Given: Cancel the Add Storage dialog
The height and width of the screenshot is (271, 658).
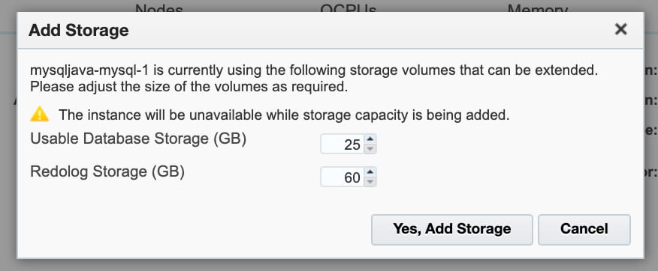Looking at the screenshot, I should [x=584, y=230].
